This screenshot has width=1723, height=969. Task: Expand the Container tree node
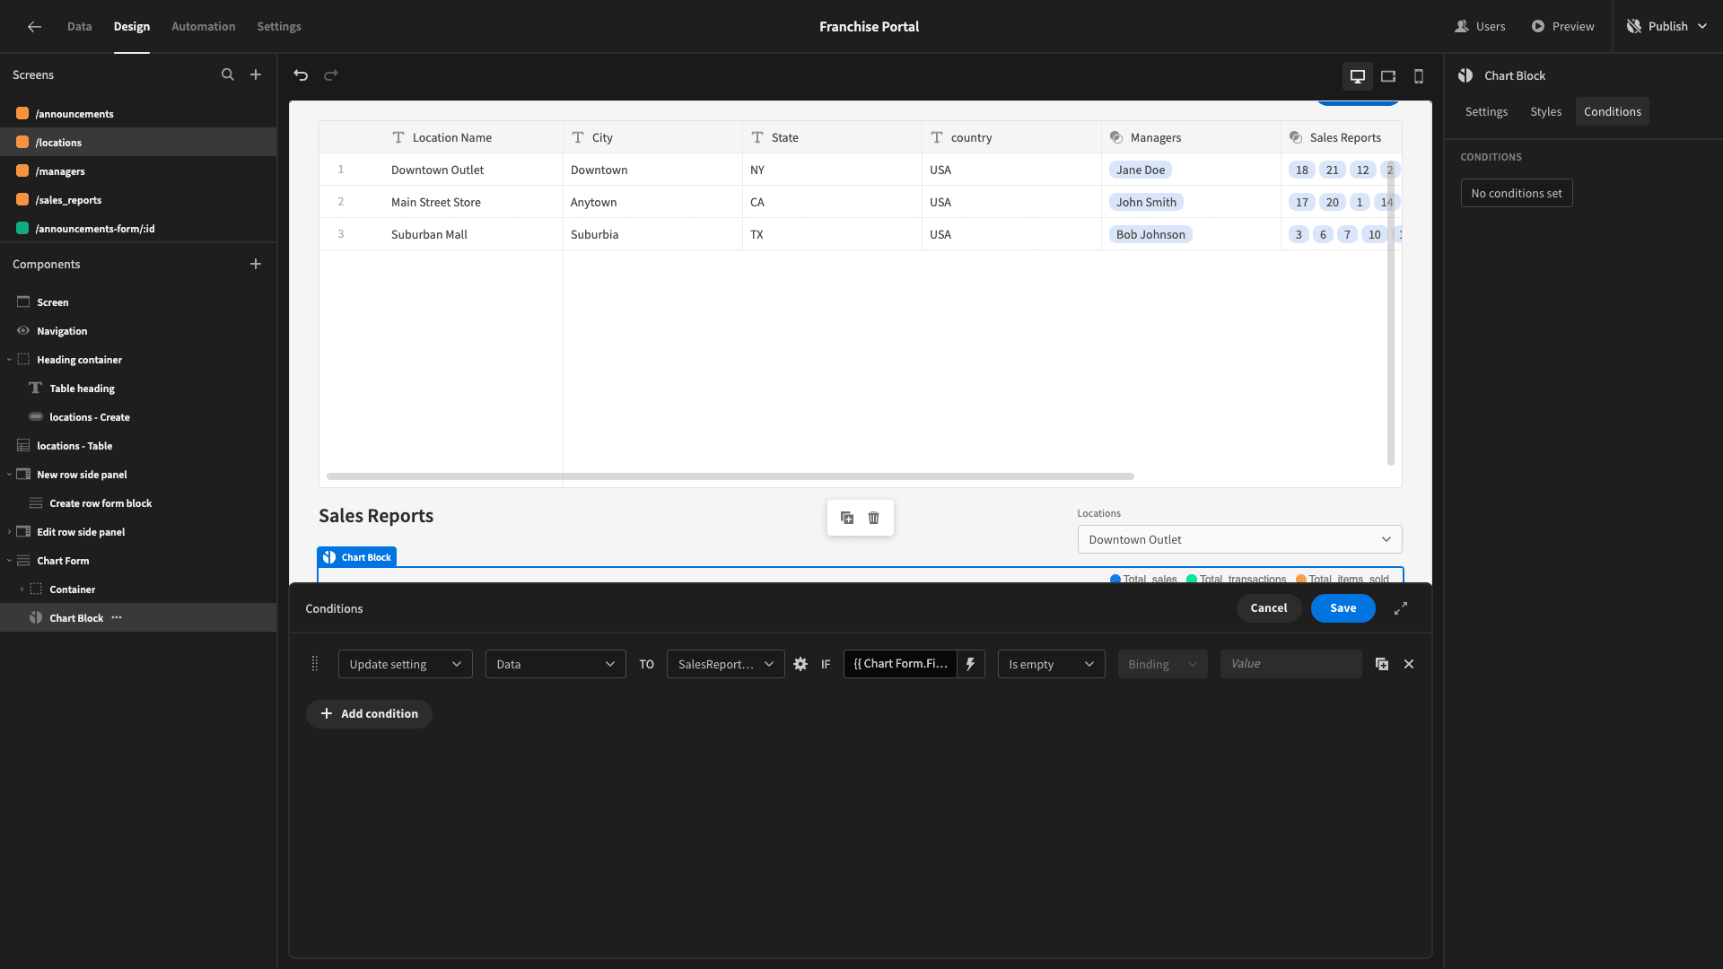pyautogui.click(x=22, y=589)
